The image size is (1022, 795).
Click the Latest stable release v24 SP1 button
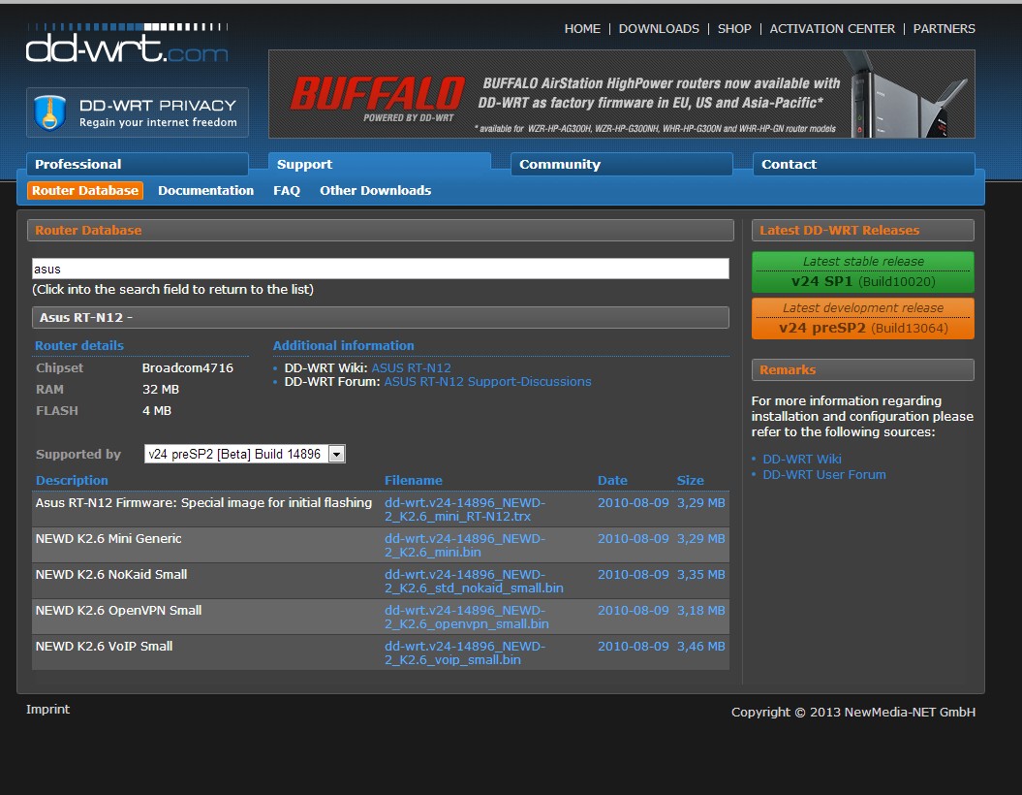pyautogui.click(x=863, y=272)
